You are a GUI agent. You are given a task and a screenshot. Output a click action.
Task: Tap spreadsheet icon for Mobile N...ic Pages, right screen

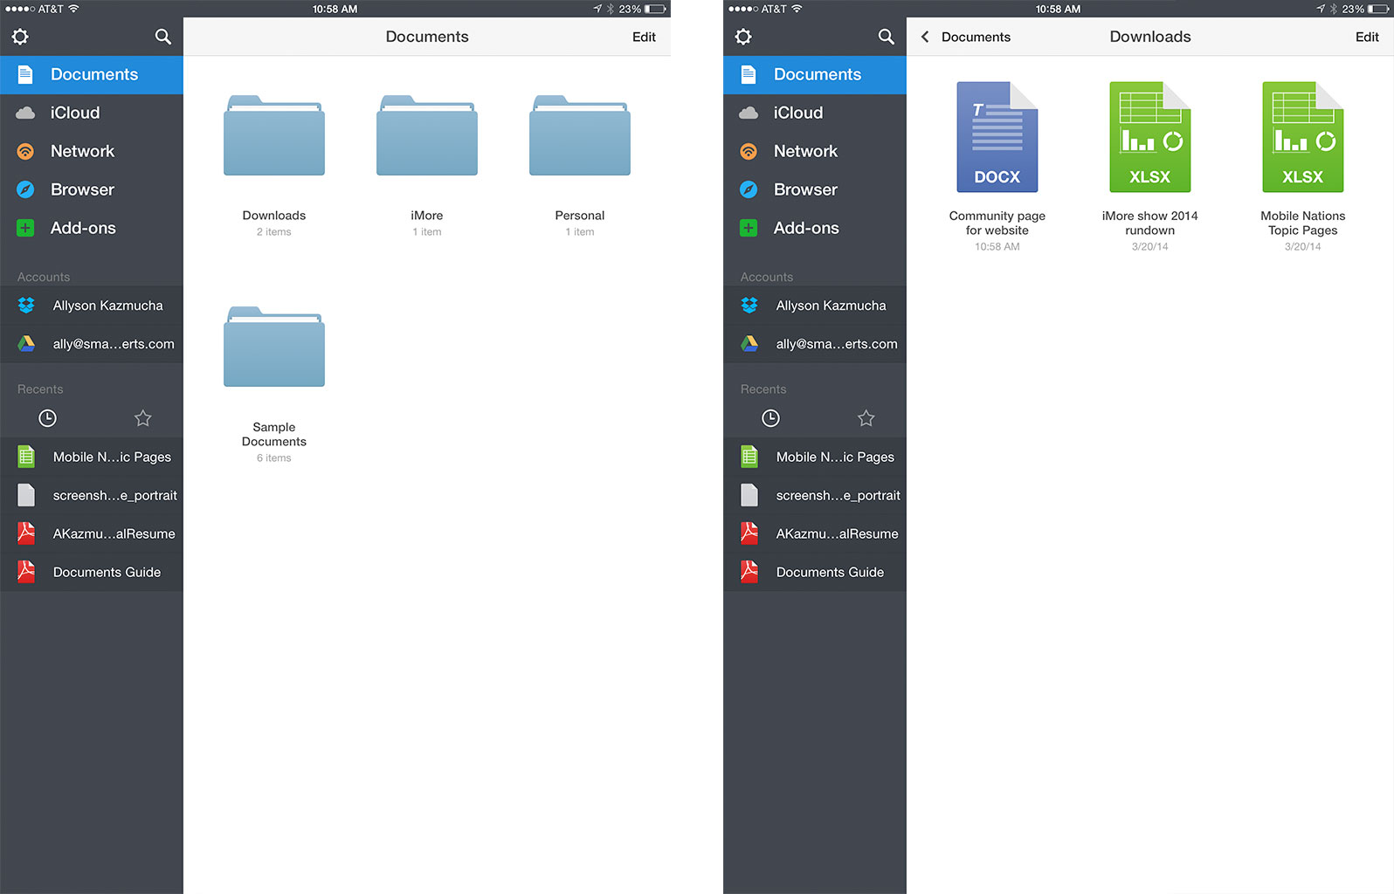(x=749, y=457)
